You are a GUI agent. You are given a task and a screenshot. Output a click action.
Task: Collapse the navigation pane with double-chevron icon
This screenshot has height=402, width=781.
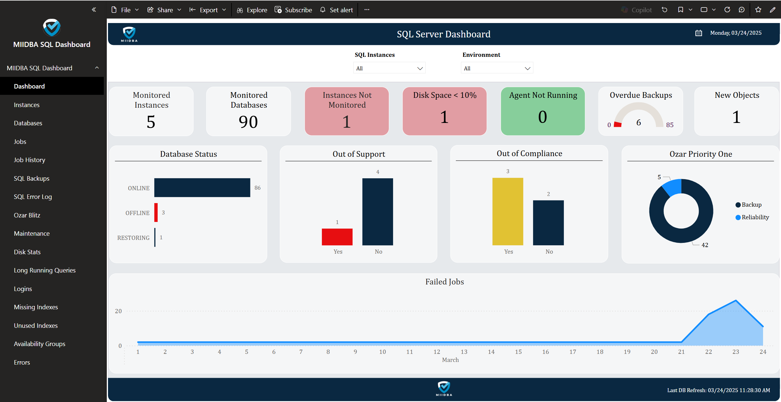point(94,10)
